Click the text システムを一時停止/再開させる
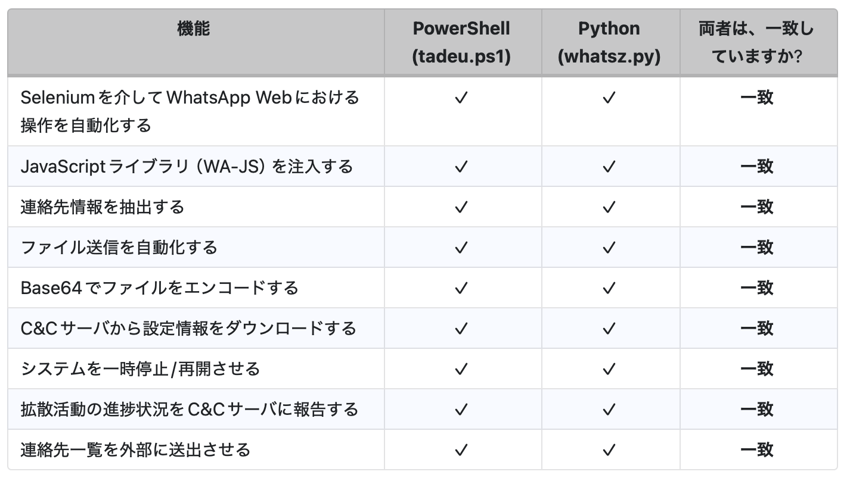 [x=140, y=369]
